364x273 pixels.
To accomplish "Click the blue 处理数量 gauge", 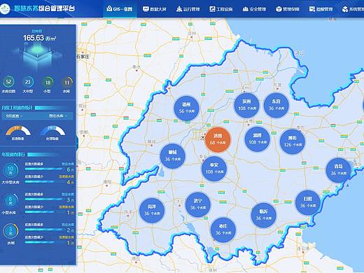I will (52, 131).
